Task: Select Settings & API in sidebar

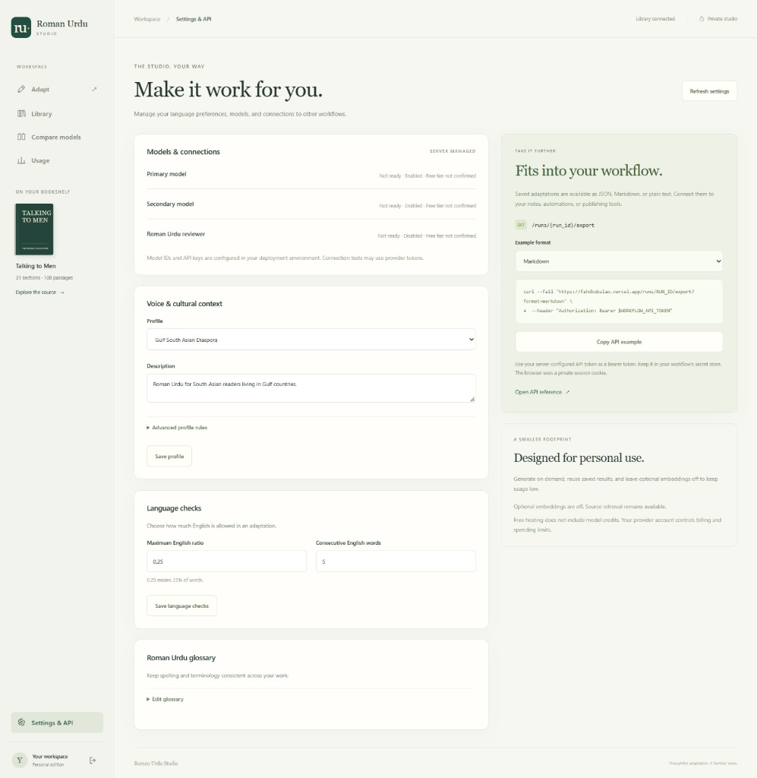Action: (57, 723)
